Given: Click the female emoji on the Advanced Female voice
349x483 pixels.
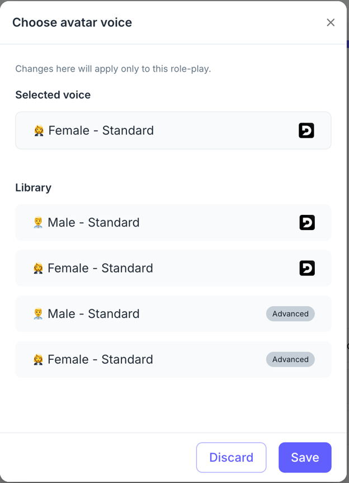Looking at the screenshot, I should pyautogui.click(x=38, y=360).
